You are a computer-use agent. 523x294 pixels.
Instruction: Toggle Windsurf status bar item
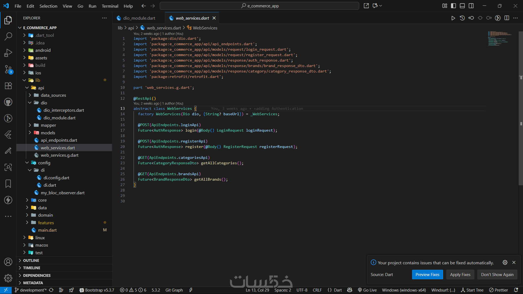tap(443, 290)
